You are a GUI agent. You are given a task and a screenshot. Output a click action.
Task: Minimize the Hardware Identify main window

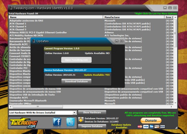click(x=165, y=8)
